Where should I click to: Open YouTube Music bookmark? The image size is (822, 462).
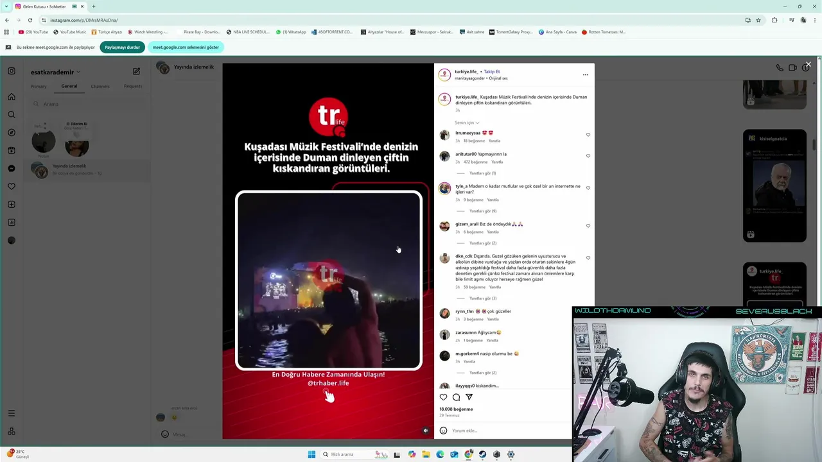coord(70,32)
